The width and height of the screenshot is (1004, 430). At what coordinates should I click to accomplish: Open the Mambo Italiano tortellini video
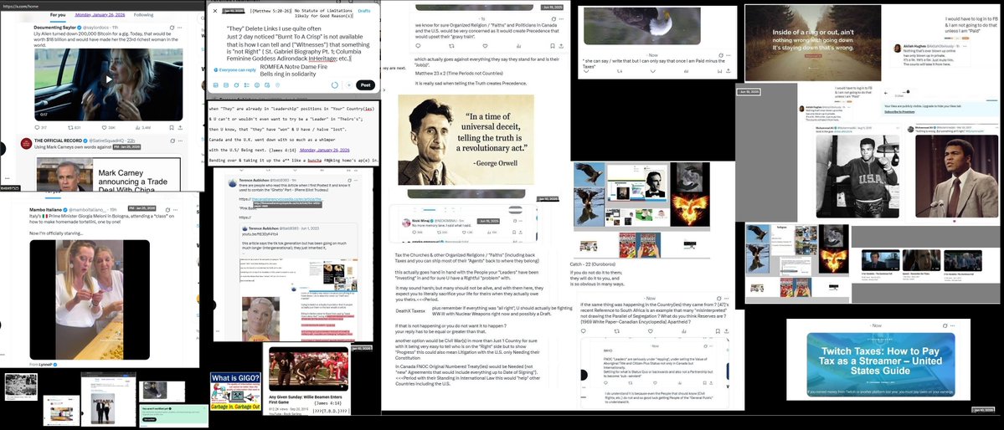[x=90, y=299]
